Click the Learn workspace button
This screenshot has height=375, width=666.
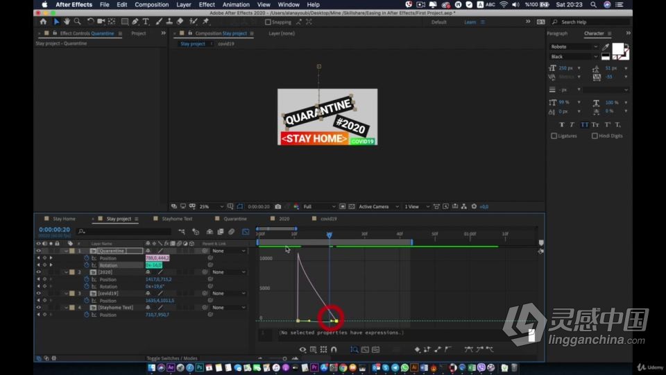[x=470, y=22]
